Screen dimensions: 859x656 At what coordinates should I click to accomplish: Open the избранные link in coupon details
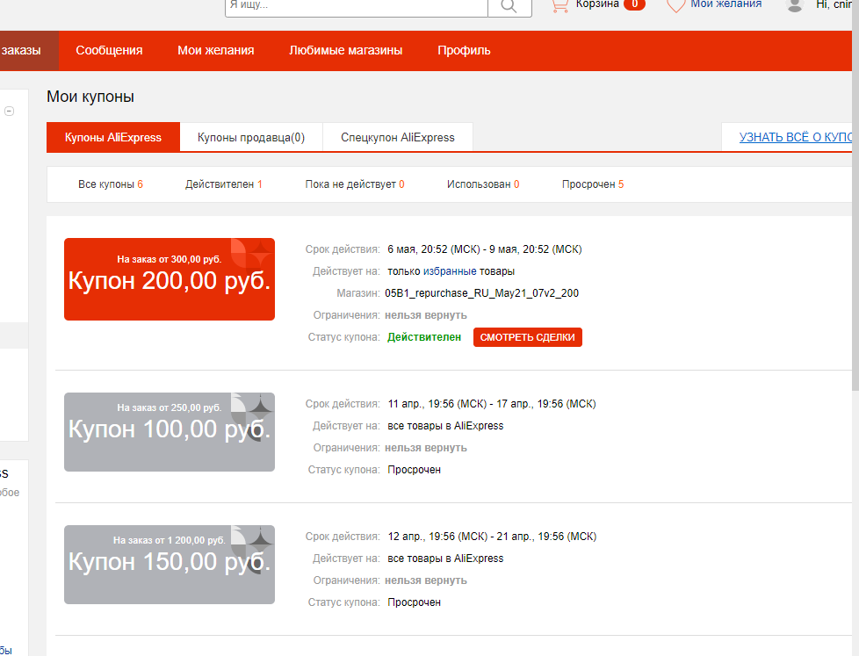(x=450, y=271)
